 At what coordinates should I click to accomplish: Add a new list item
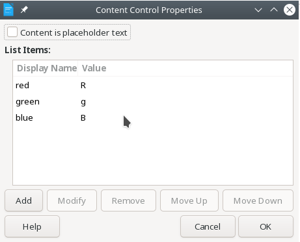23,200
